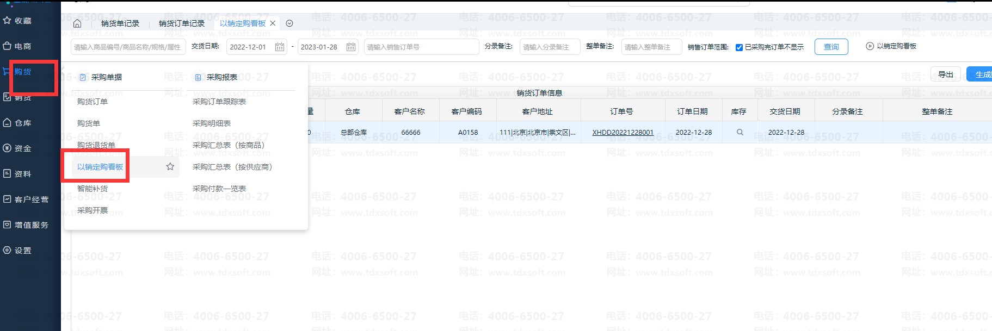Viewport: 992px width, 331px height.
Task: Click the 查询 button
Action: click(831, 47)
